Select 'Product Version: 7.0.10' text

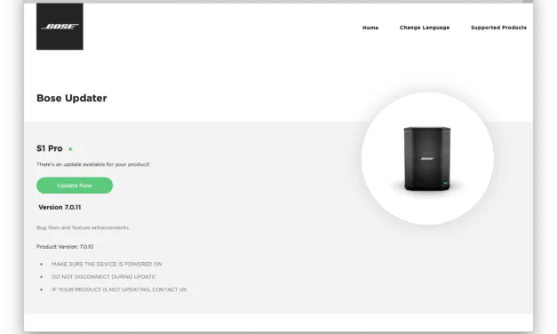pos(65,247)
